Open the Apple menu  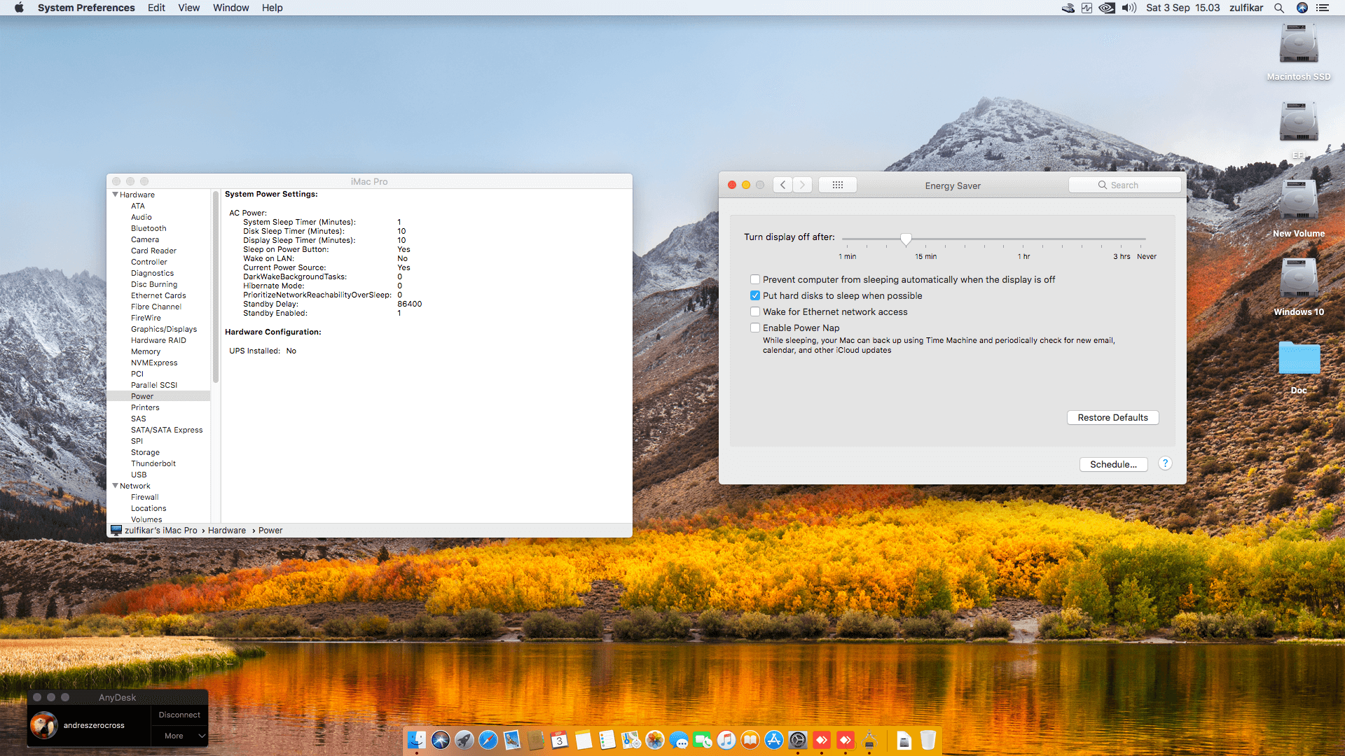pyautogui.click(x=18, y=8)
